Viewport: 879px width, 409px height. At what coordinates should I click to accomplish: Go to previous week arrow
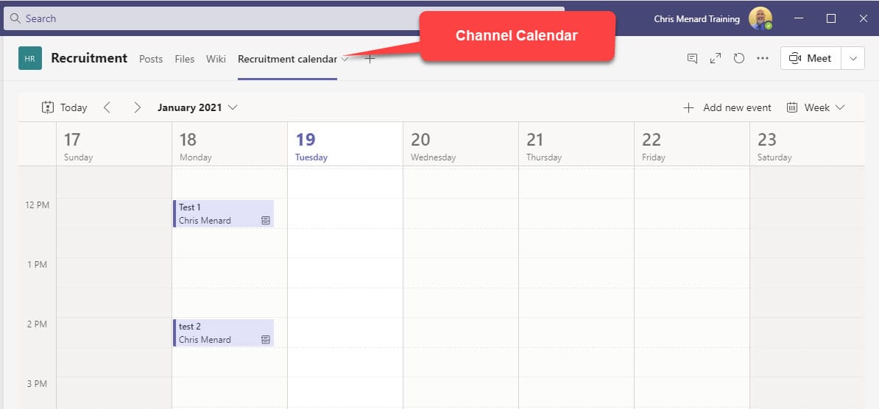(x=107, y=107)
